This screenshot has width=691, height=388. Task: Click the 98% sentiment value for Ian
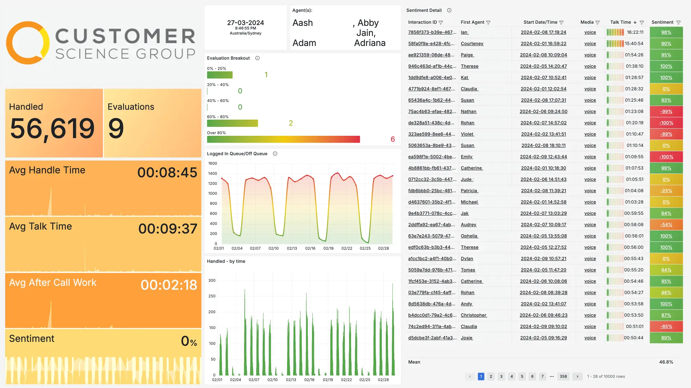pyautogui.click(x=666, y=32)
